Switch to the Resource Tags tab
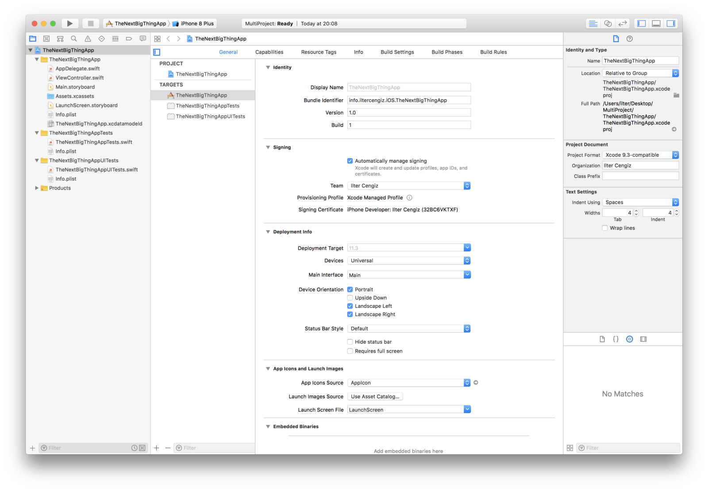The height and width of the screenshot is (491, 708). [x=319, y=52]
